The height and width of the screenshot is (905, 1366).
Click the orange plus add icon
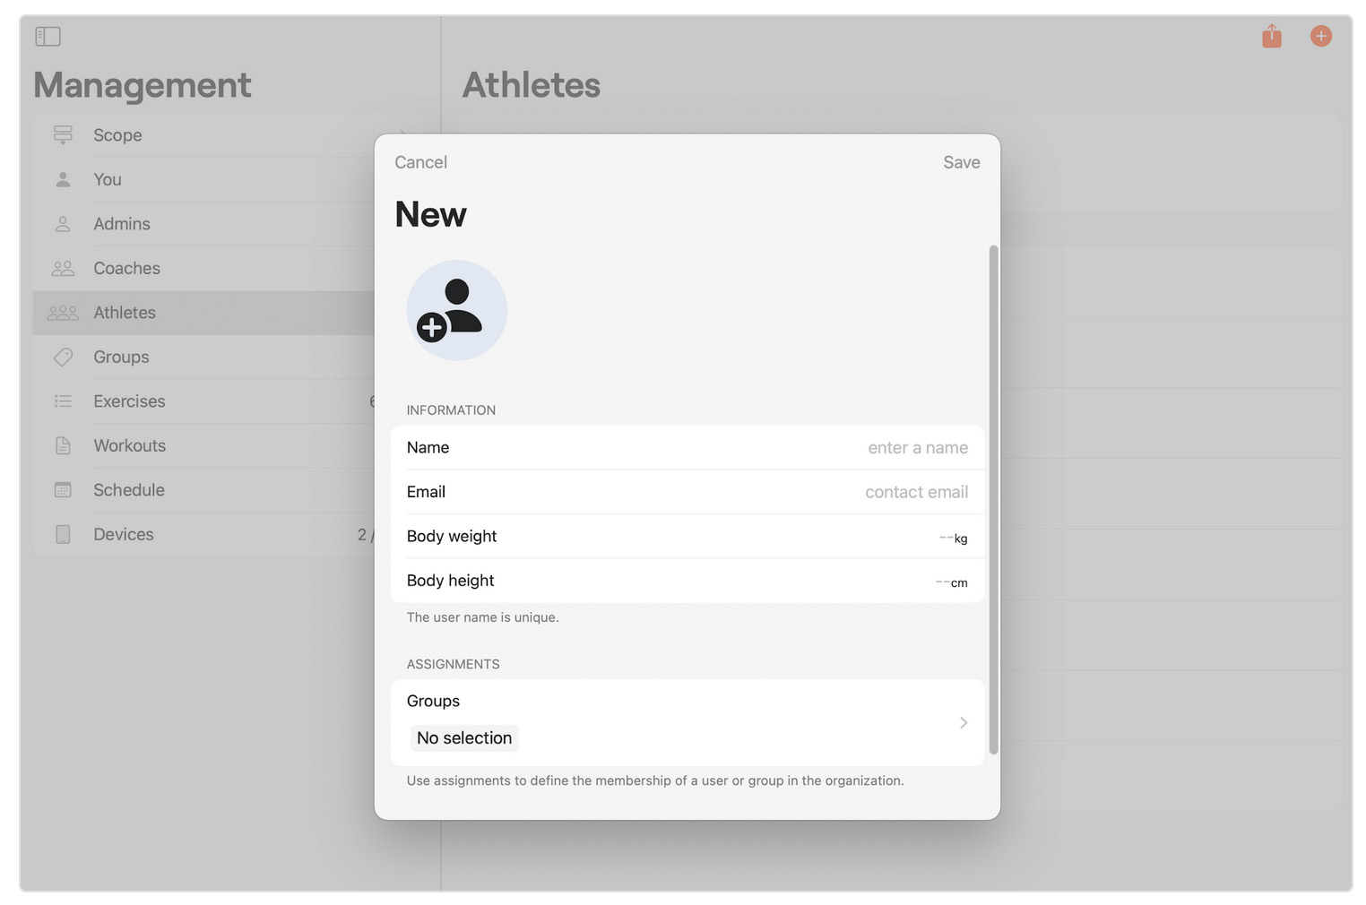pos(1320,36)
